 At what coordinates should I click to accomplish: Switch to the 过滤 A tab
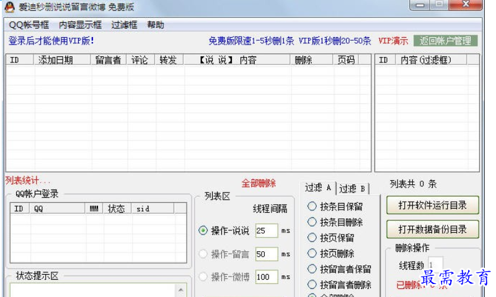[x=318, y=188]
